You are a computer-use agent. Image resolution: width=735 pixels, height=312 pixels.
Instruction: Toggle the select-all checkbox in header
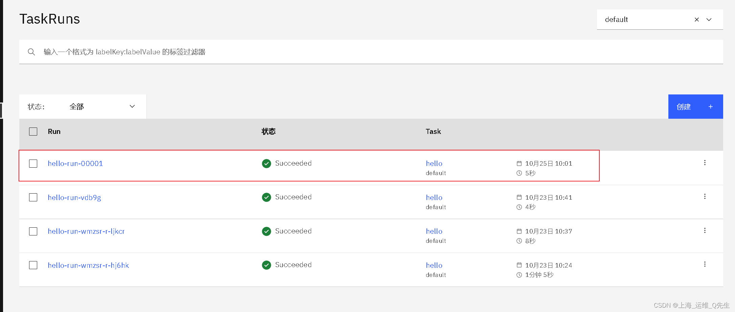33,132
